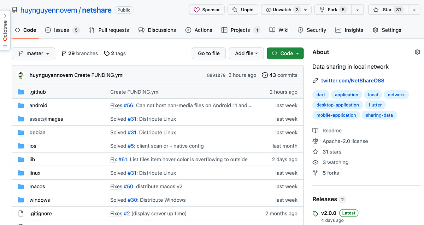This screenshot has width=424, height=225.
Task: Click huynguyennovem avatar in commit bar
Action: (21, 75)
